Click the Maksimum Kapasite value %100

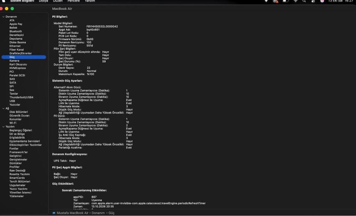[x=90, y=74]
